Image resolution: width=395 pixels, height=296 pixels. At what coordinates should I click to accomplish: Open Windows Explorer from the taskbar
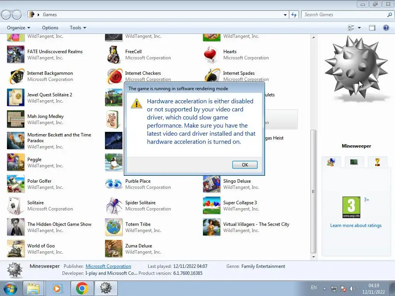[x=33, y=288]
